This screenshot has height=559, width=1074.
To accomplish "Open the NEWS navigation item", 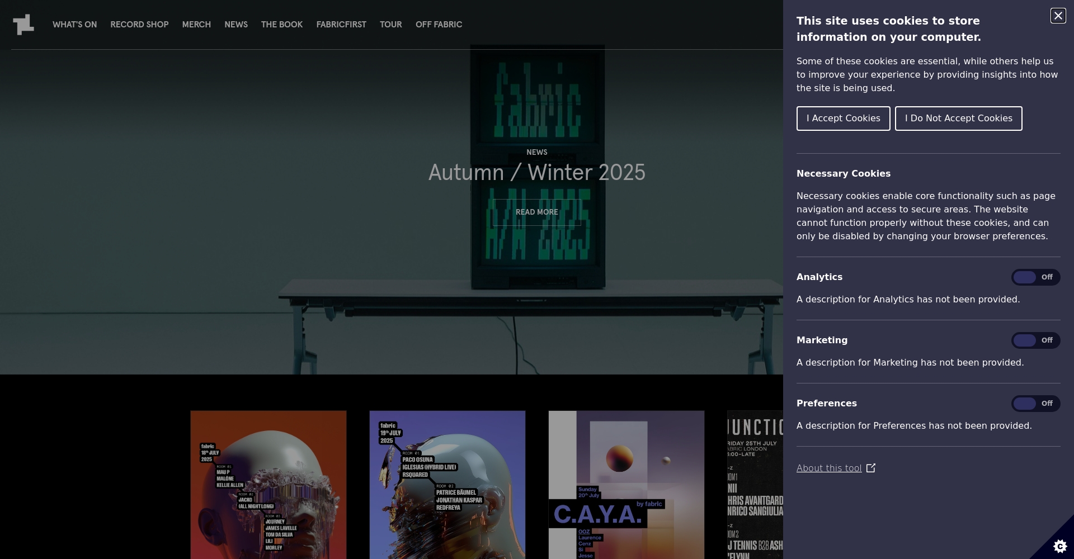I will click(236, 25).
